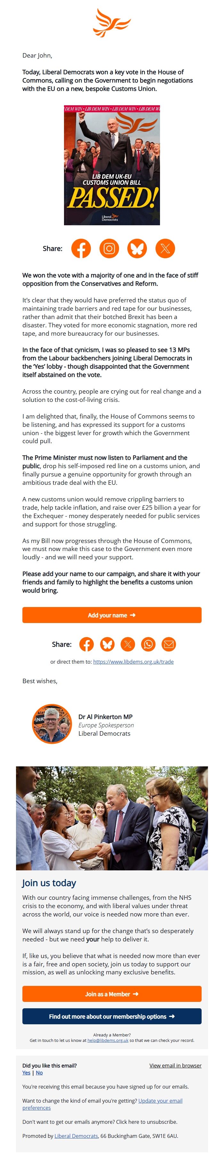The height and width of the screenshot is (1159, 224).
Task: Share via the Bluesky butterfly icon
Action: point(137,248)
